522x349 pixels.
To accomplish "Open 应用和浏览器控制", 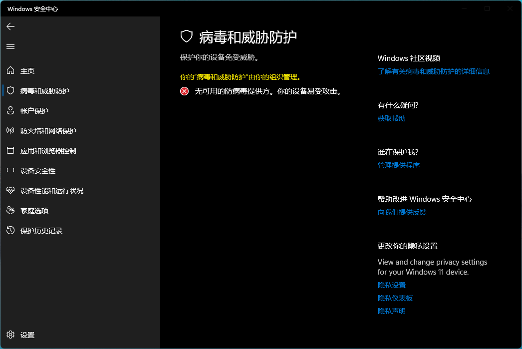I will tap(80, 150).
